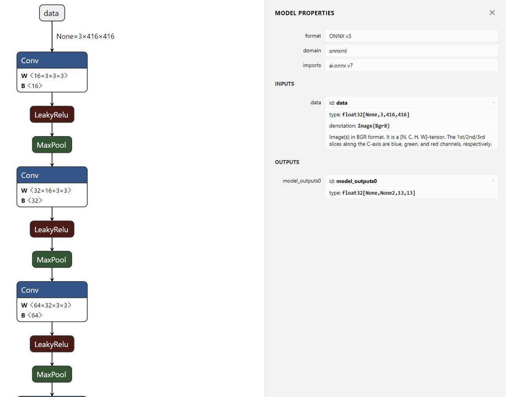Click the data label under INPUTS
The width and height of the screenshot is (506, 397).
(x=316, y=102)
